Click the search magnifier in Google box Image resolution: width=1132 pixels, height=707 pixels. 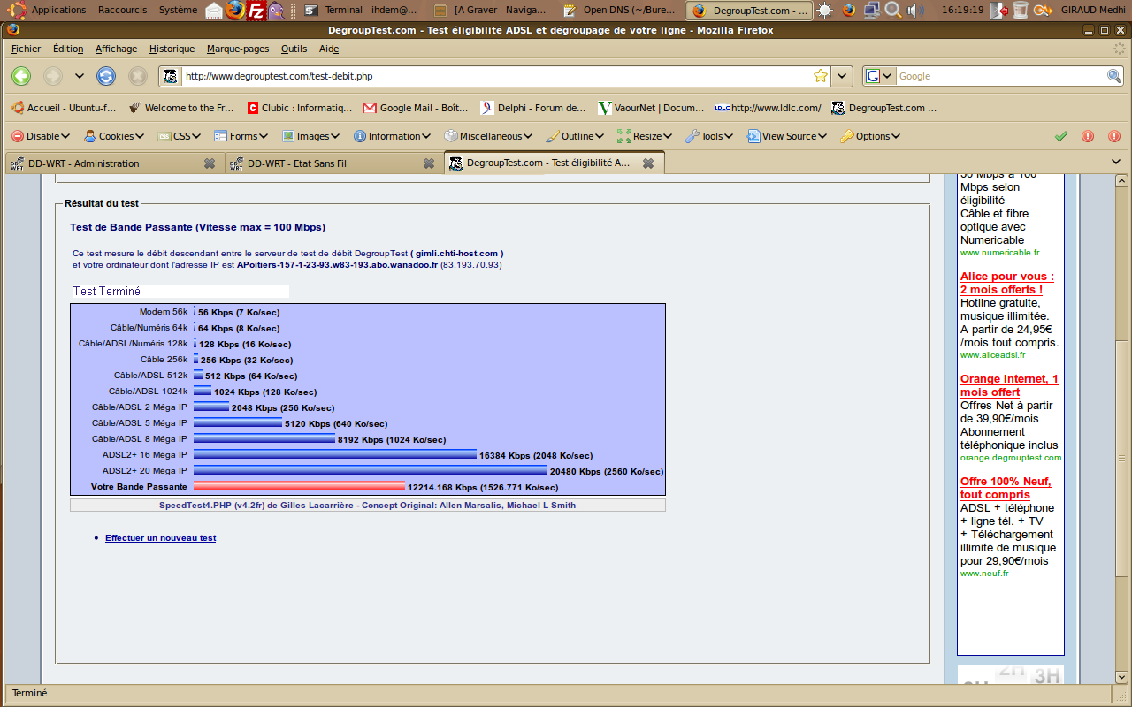click(x=1114, y=76)
